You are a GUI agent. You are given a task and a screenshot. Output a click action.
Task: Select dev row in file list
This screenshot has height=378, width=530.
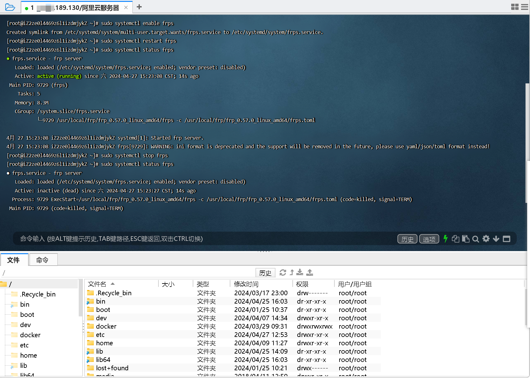tap(233, 318)
